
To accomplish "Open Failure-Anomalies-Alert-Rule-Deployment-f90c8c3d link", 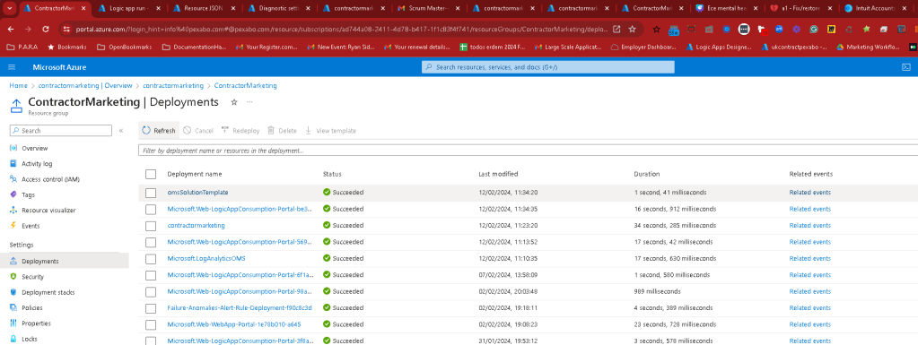I will pos(240,307).
